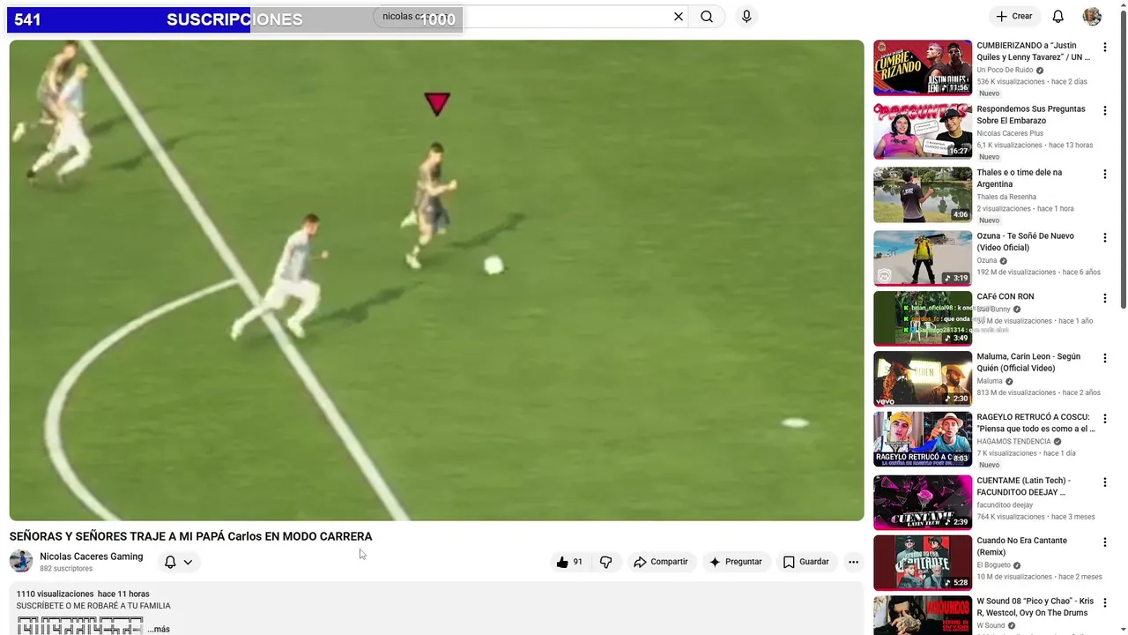Open Nicolas Caceres Gaming channel avatar
The height and width of the screenshot is (635, 1128).
click(21, 561)
